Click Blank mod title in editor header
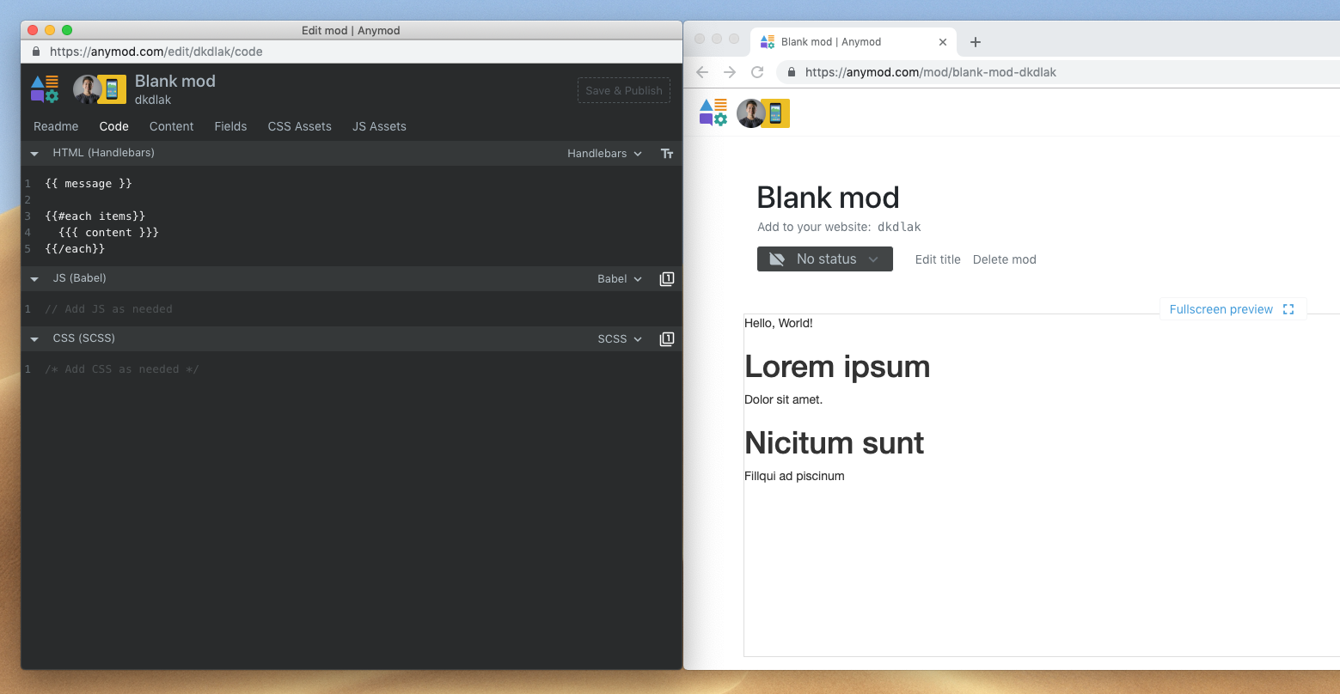The image size is (1340, 694). click(x=175, y=82)
